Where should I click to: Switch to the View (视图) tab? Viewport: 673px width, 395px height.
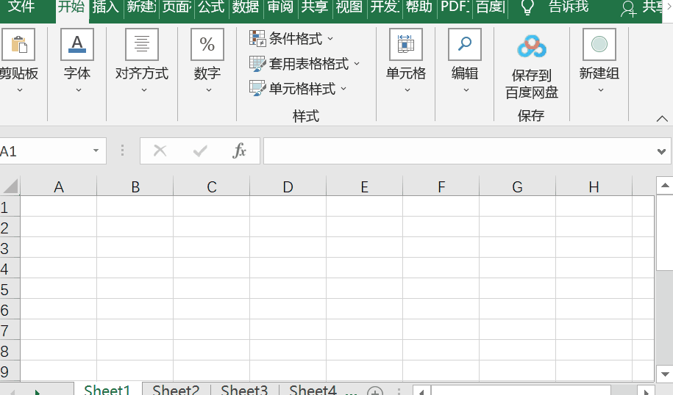pos(349,7)
